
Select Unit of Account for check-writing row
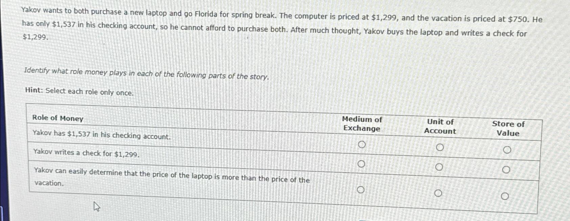coord(440,167)
